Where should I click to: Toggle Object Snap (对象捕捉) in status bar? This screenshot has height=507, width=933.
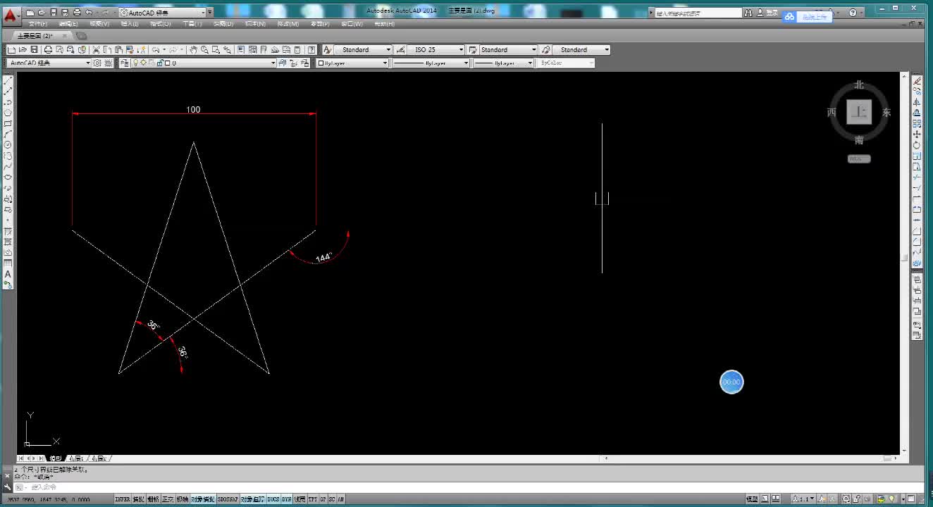pyautogui.click(x=203, y=499)
